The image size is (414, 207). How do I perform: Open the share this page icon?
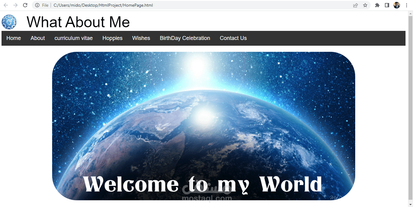coord(355,5)
